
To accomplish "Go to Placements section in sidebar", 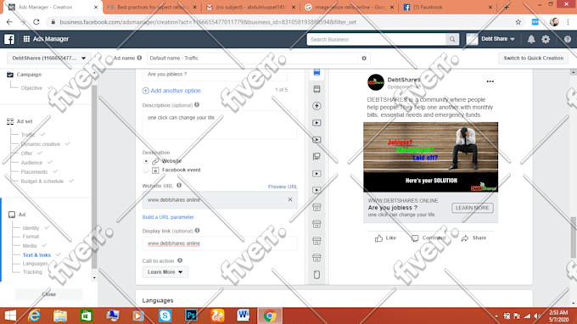I will click(34, 171).
